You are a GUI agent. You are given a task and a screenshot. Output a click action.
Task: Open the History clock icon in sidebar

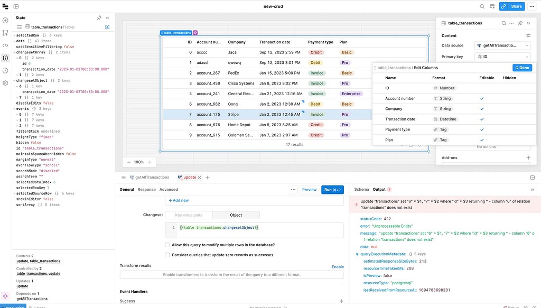(5, 71)
